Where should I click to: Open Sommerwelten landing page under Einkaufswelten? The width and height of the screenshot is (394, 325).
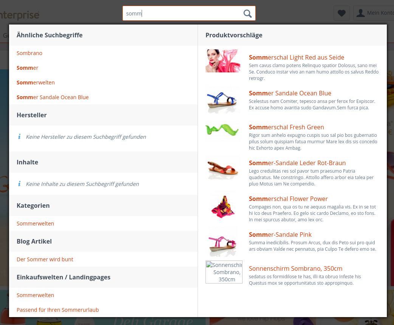[x=36, y=295]
